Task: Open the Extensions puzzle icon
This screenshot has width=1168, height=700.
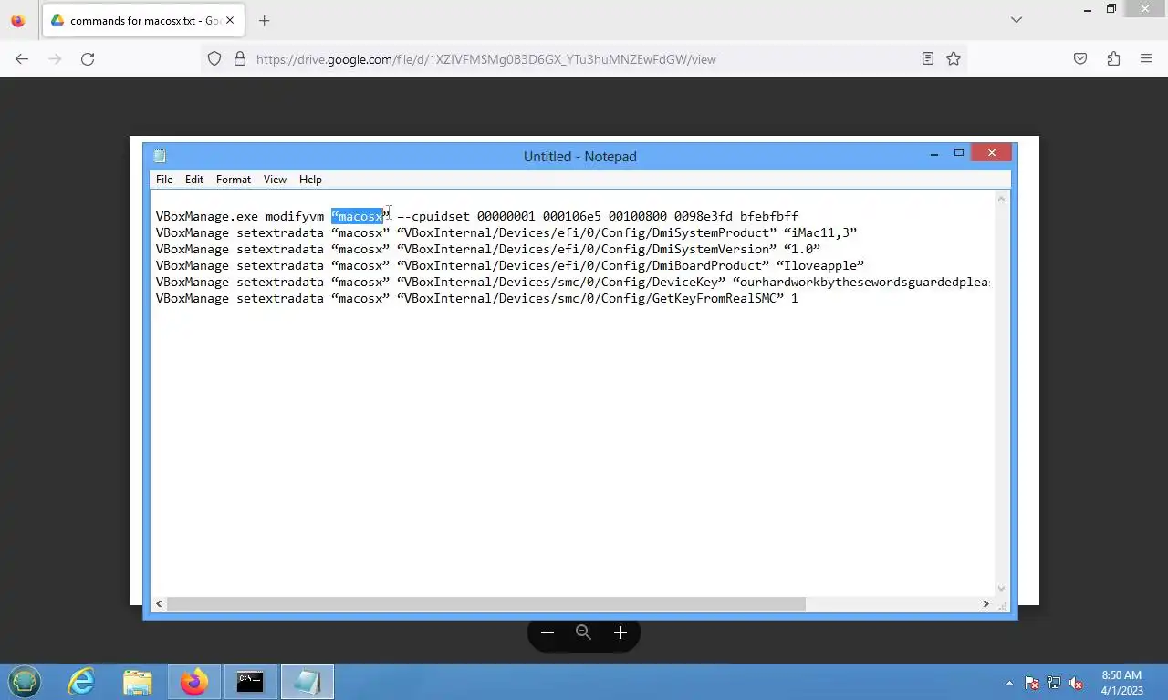Action: [x=1113, y=59]
